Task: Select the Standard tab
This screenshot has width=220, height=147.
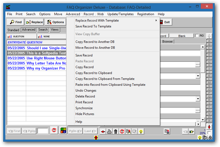Action: tap(13, 30)
